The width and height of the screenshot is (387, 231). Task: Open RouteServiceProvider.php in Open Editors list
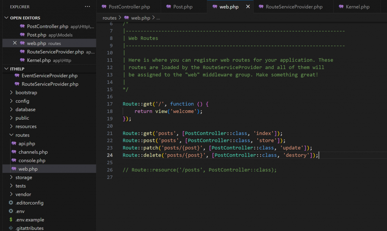tap(50, 52)
